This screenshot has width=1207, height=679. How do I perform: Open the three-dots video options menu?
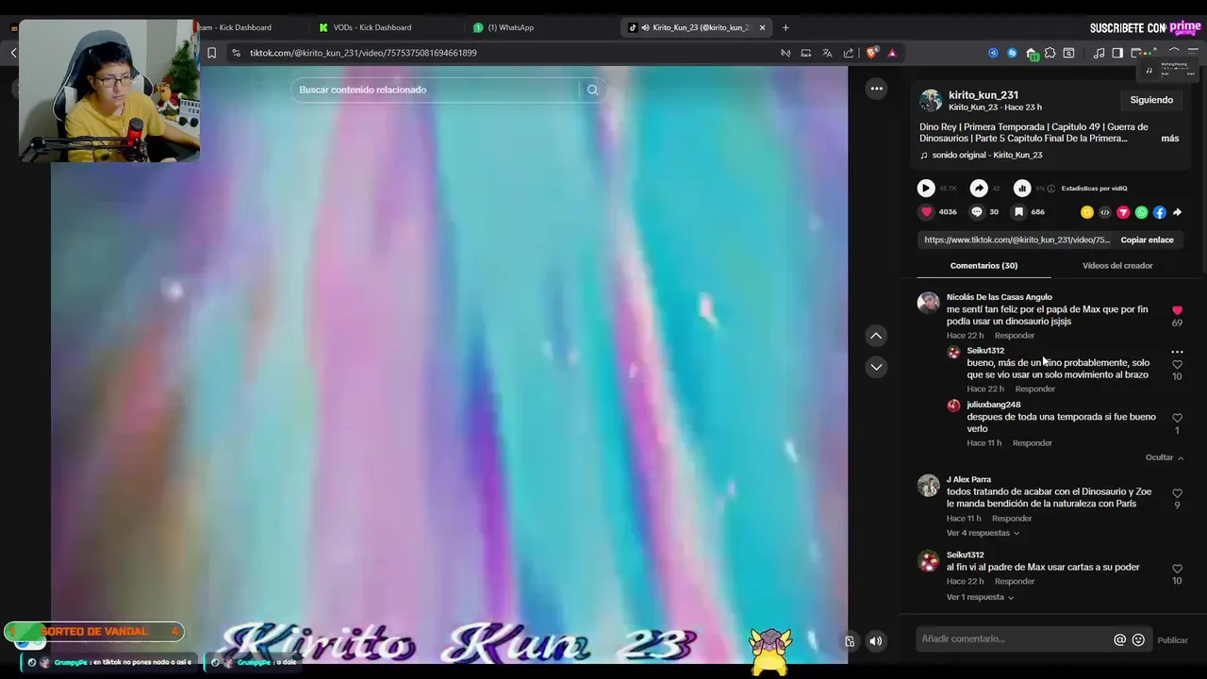pos(876,89)
